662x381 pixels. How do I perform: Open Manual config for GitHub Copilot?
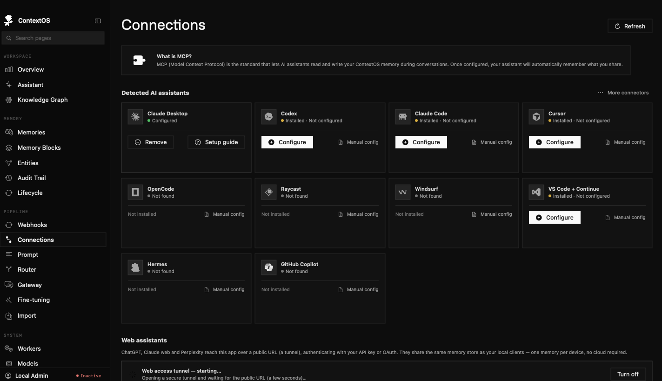click(x=358, y=289)
